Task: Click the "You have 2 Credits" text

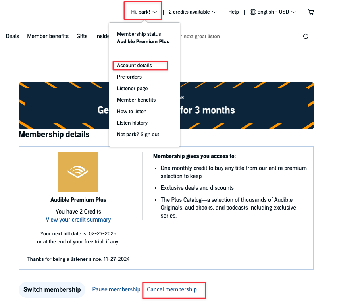Action: click(x=78, y=212)
